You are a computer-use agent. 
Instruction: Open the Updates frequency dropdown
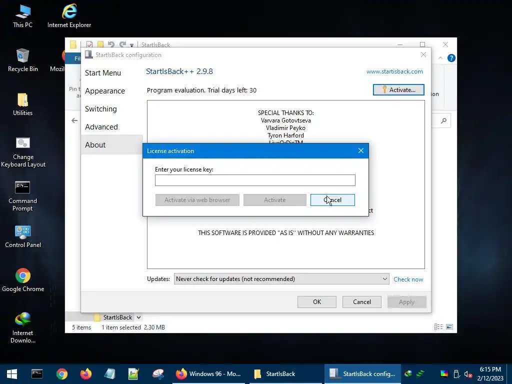tap(281, 279)
